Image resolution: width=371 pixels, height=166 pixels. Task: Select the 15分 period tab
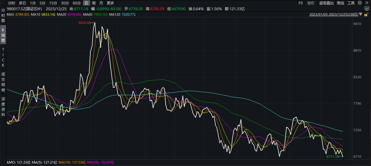[53, 3]
